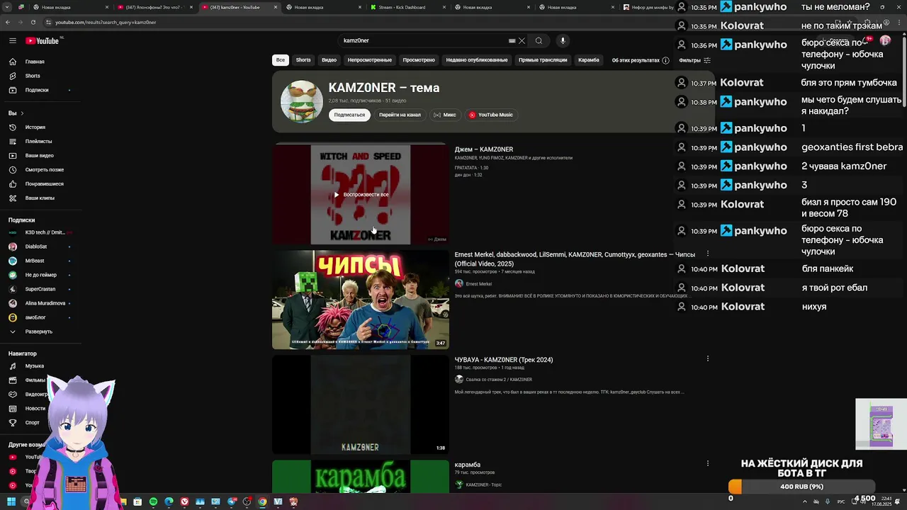The image size is (907, 510).
Task: Open Alina Muradimova subscription channel
Action: point(45,303)
